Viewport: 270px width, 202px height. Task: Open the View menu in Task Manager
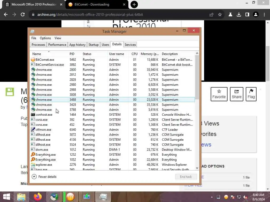(x=58, y=38)
